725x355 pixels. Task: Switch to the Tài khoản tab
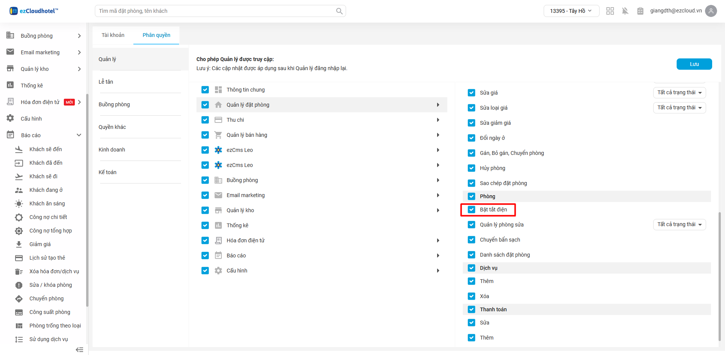click(113, 35)
